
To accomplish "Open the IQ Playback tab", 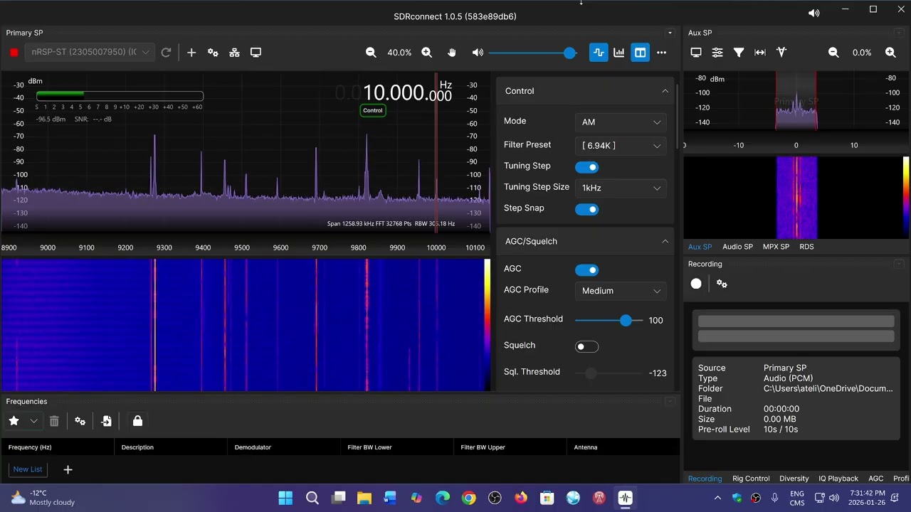I will 838,479.
